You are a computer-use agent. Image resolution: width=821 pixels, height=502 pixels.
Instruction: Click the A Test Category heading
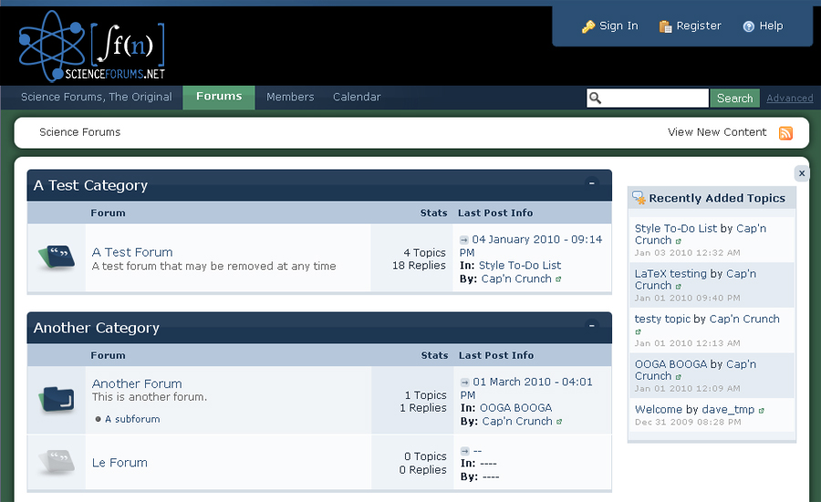[90, 186]
